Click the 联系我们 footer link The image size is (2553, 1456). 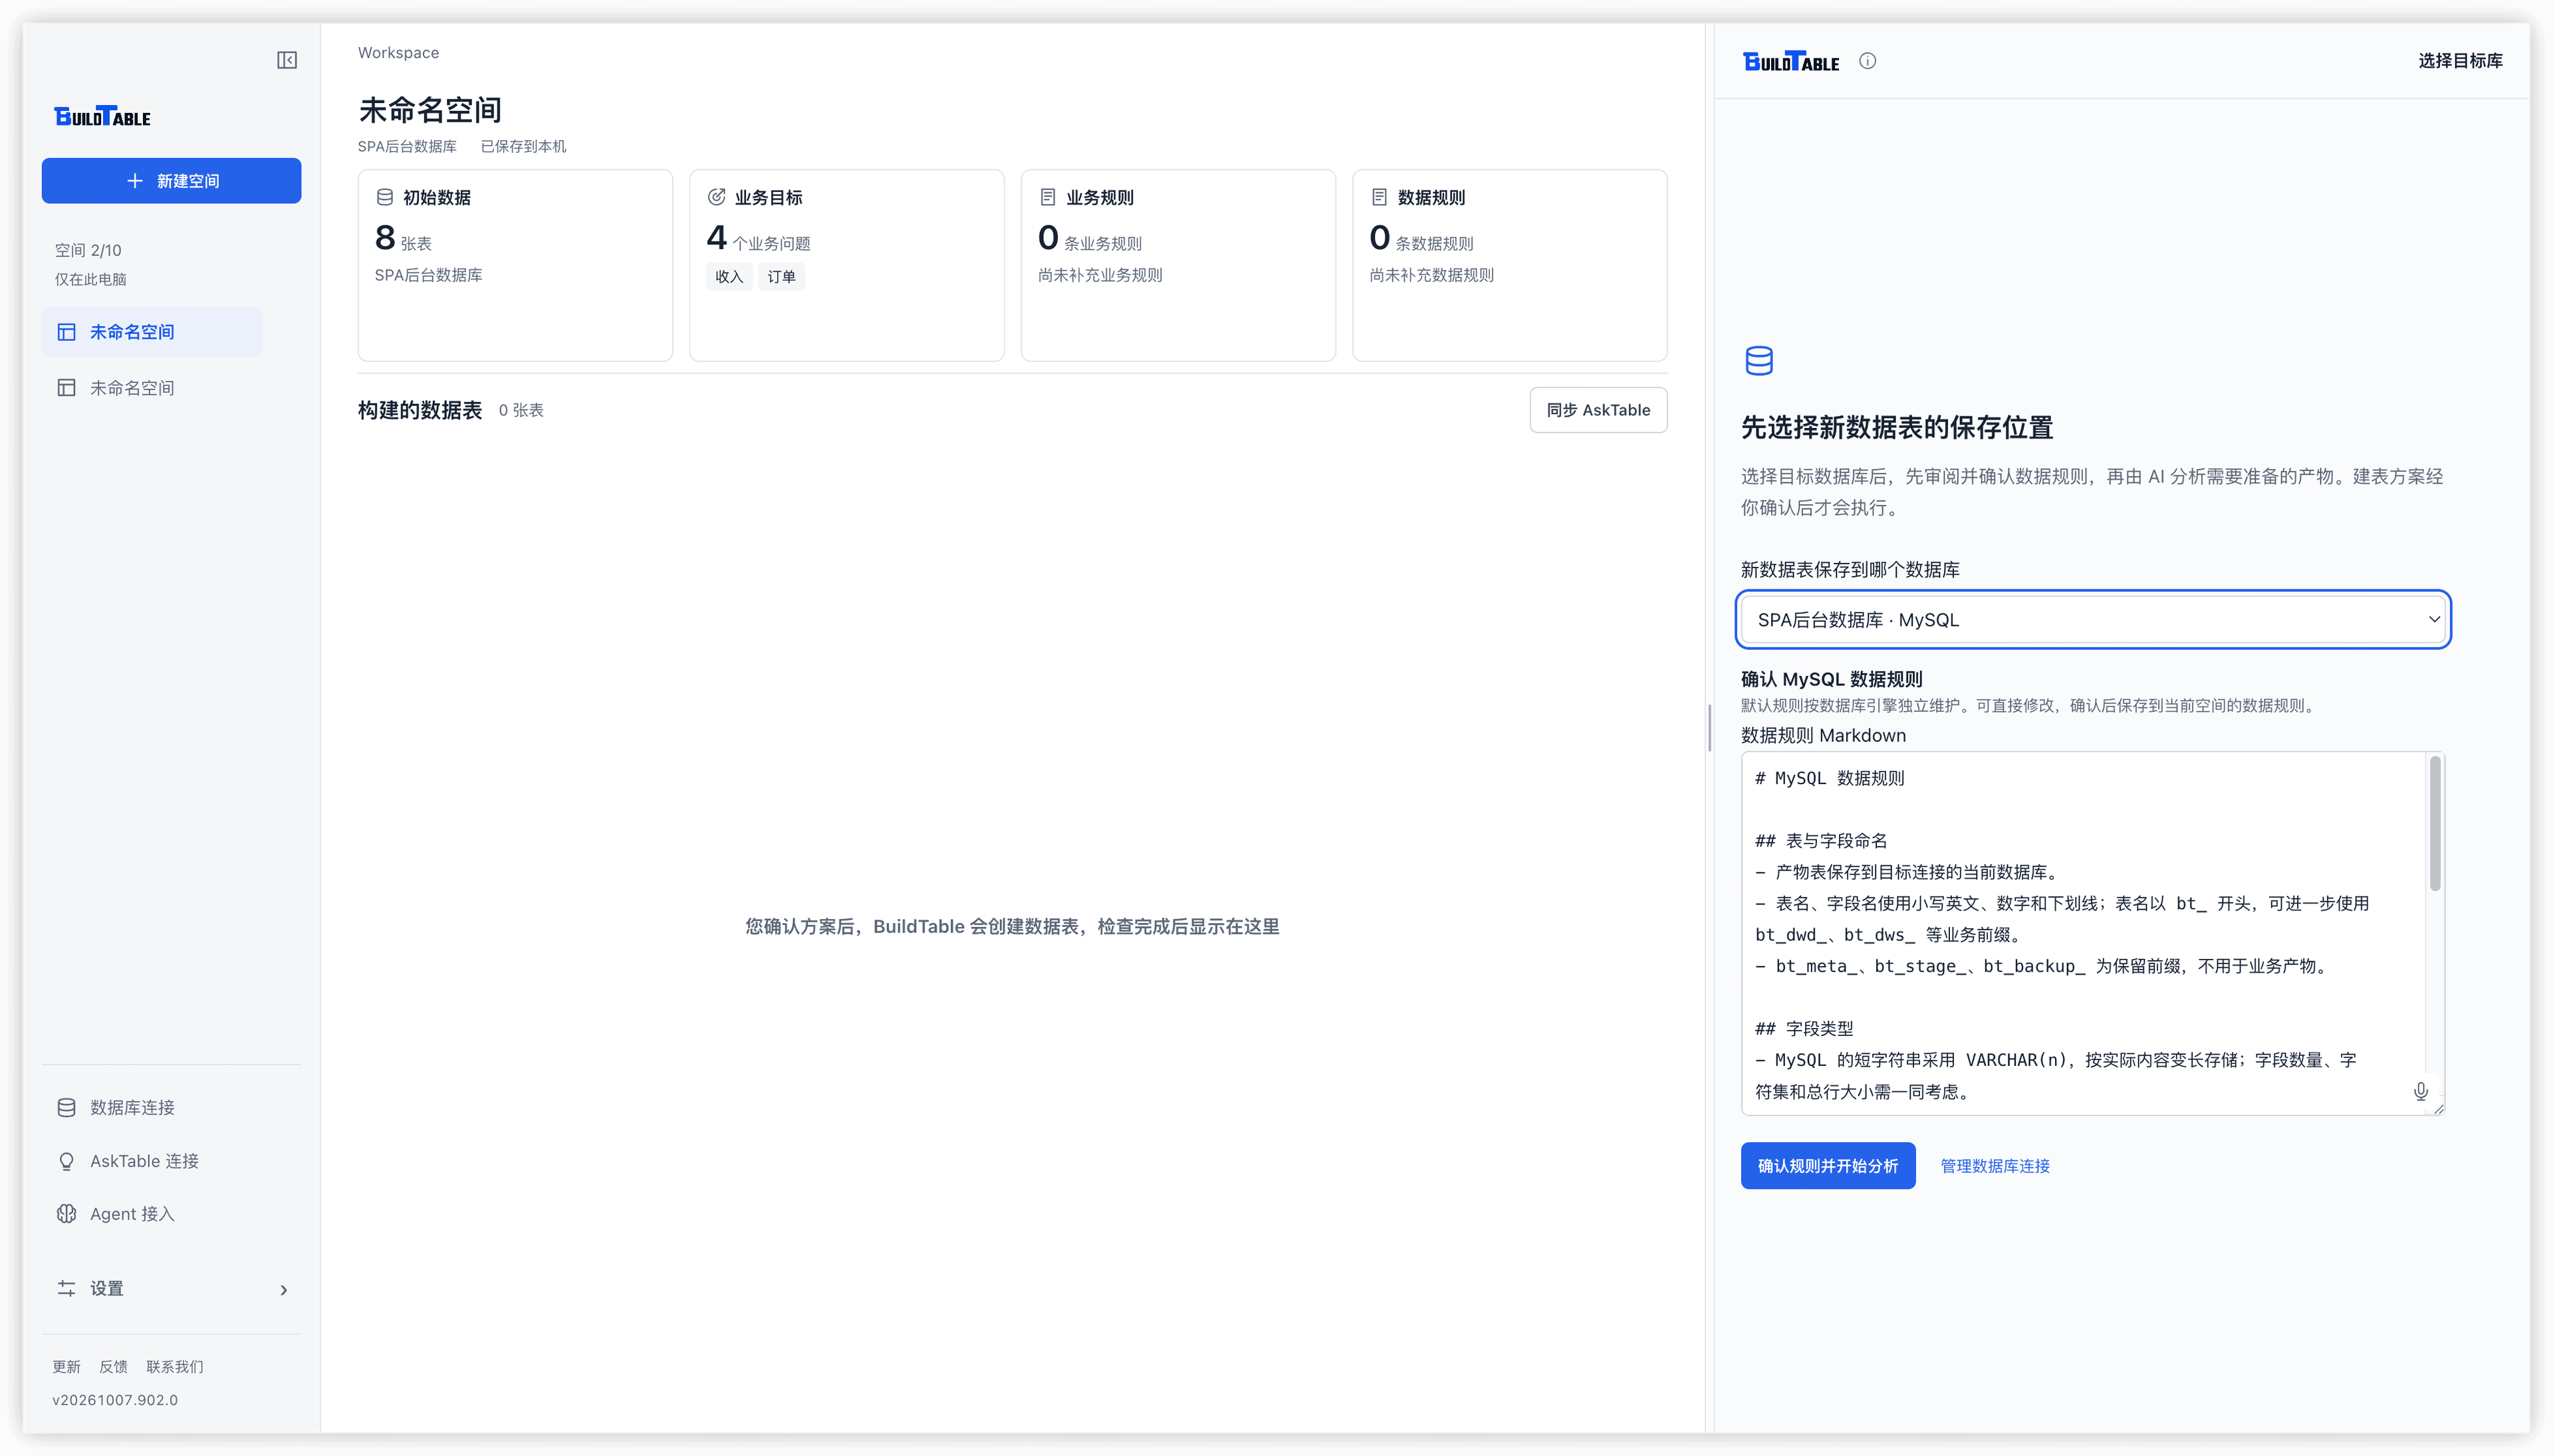click(175, 1367)
